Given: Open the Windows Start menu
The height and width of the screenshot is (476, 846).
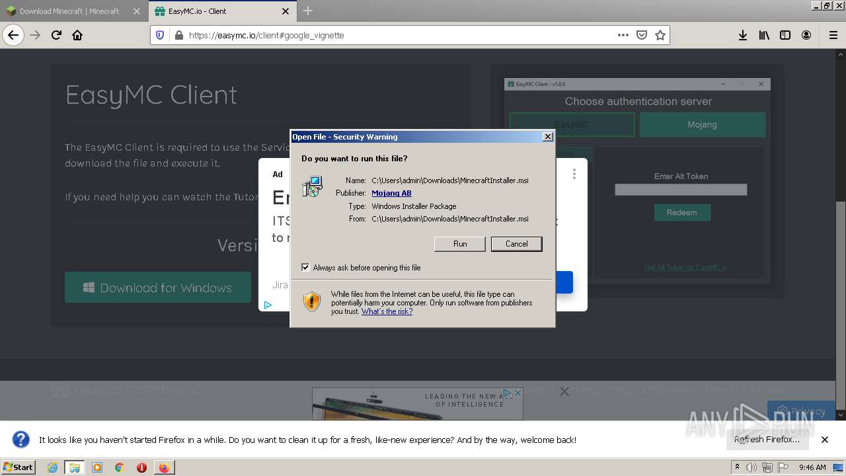Looking at the screenshot, I should coord(19,467).
